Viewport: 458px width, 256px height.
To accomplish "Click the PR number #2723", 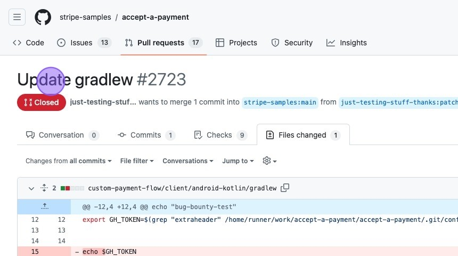I will coord(161,79).
